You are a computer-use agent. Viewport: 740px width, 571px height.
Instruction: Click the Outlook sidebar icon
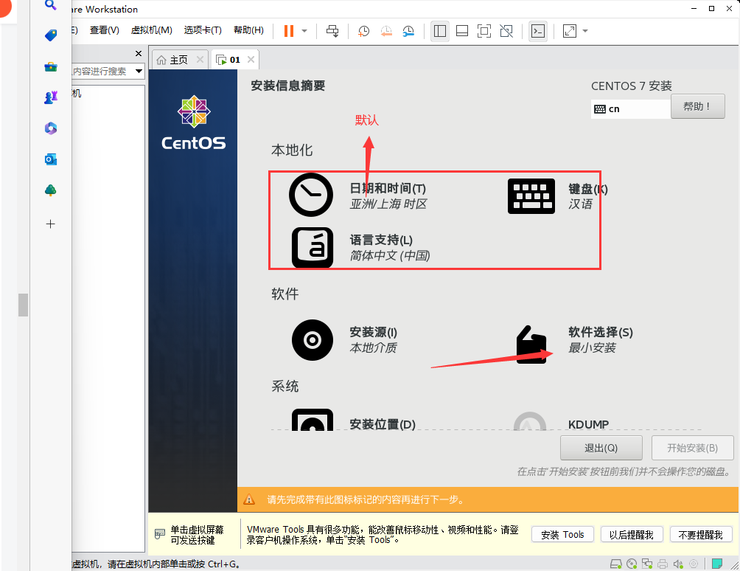pos(51,159)
